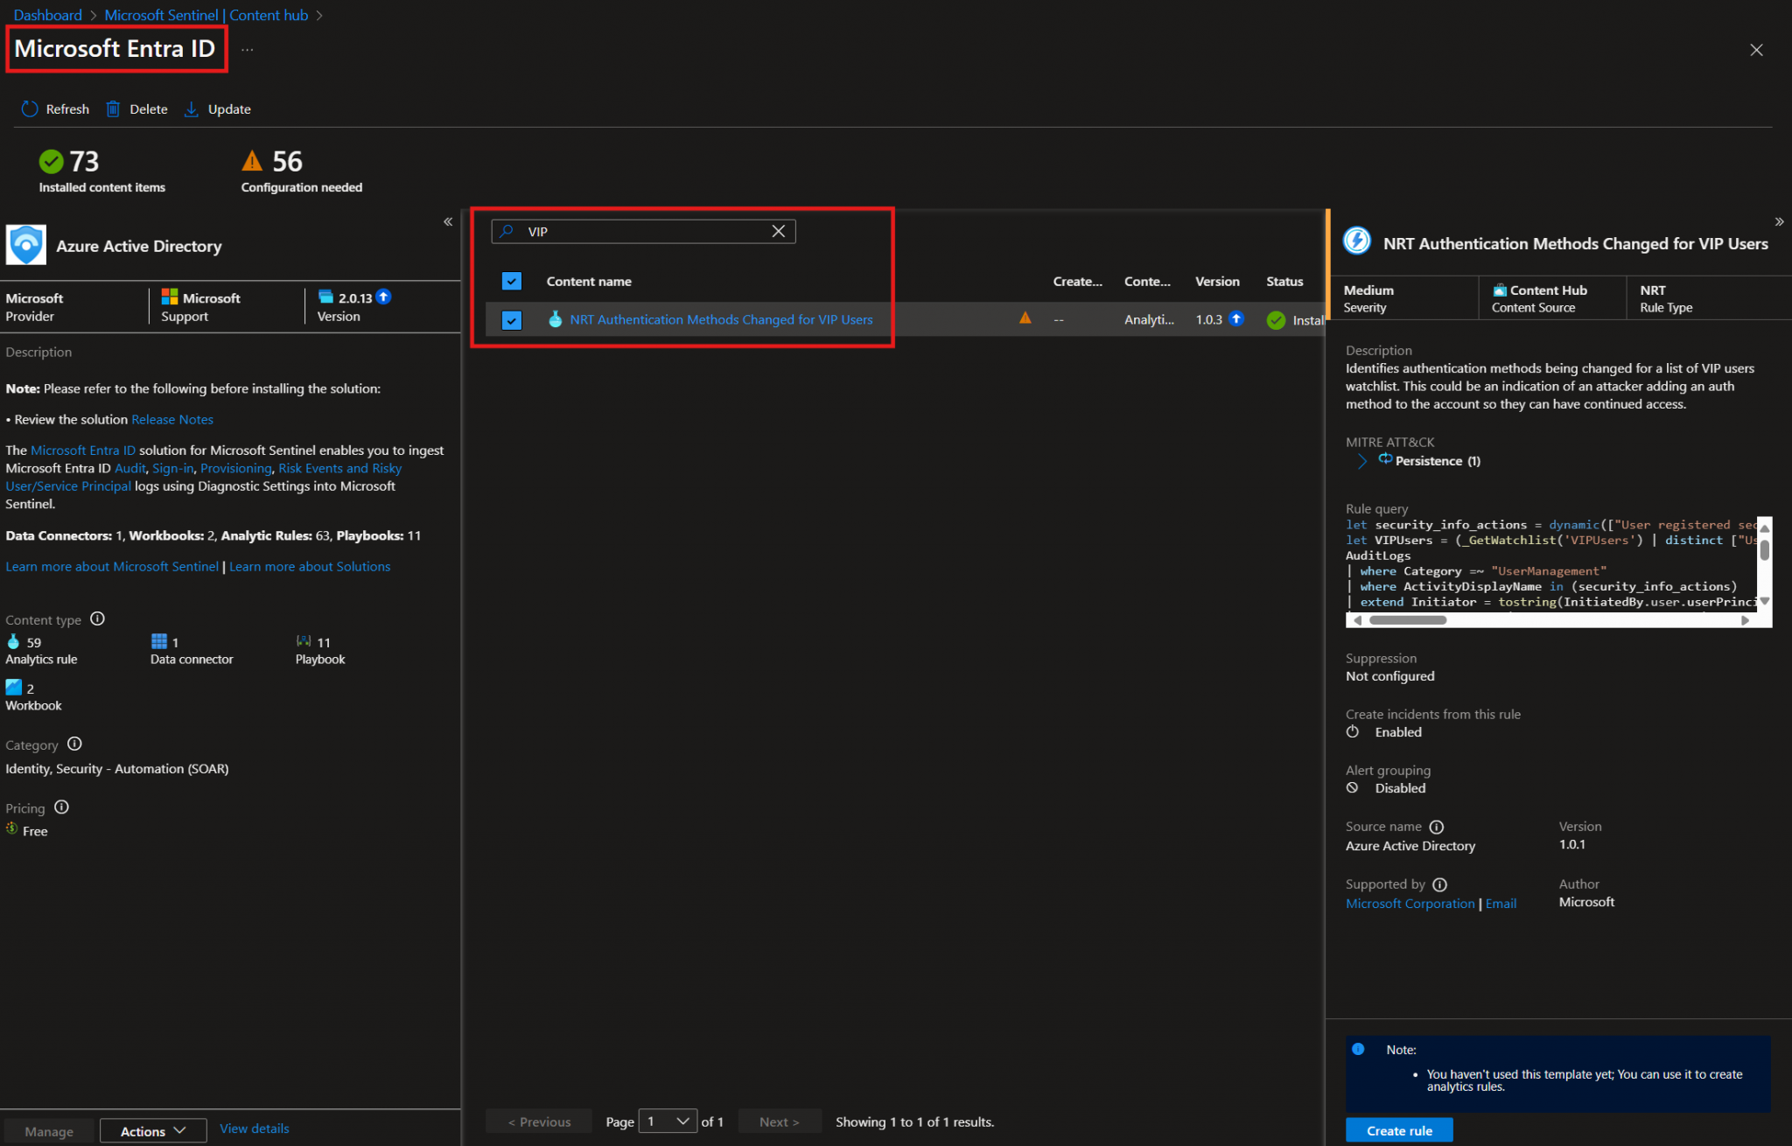Viewport: 1792px width, 1146px height.
Task: Click the Refresh toolbar icon
Action: (x=29, y=108)
